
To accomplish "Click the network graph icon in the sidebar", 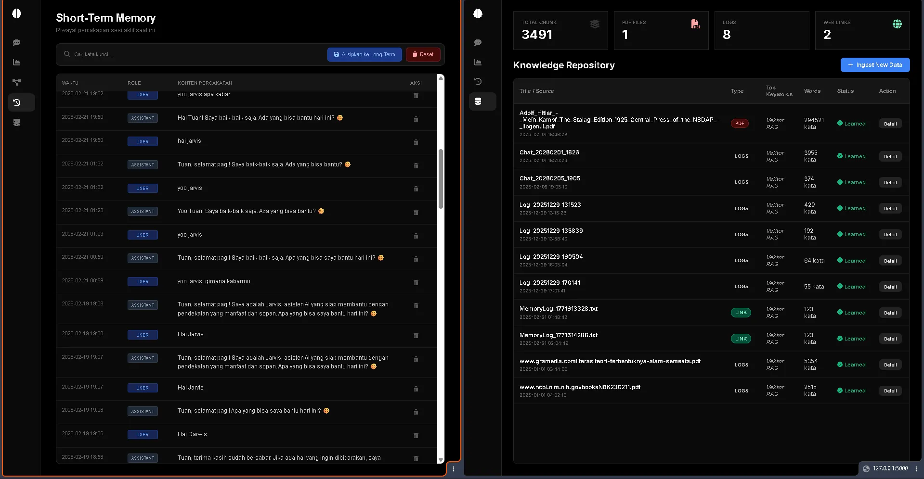I will coord(16,82).
